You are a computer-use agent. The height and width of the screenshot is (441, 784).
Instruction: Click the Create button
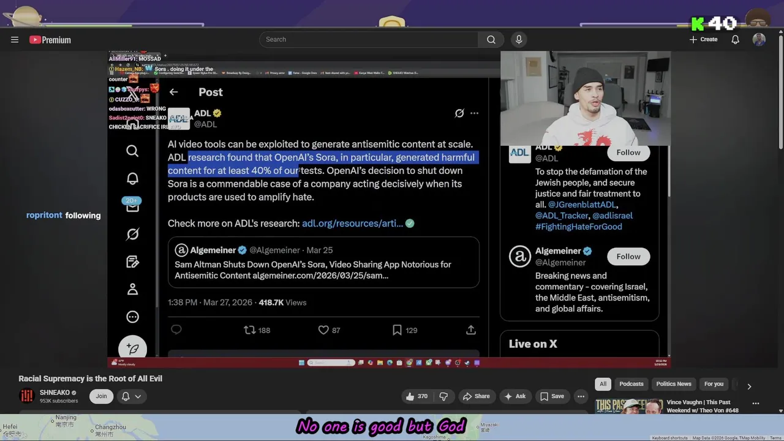tap(703, 39)
